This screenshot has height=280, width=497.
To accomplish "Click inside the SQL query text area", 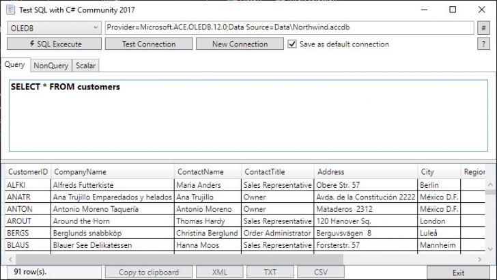I will click(x=248, y=115).
